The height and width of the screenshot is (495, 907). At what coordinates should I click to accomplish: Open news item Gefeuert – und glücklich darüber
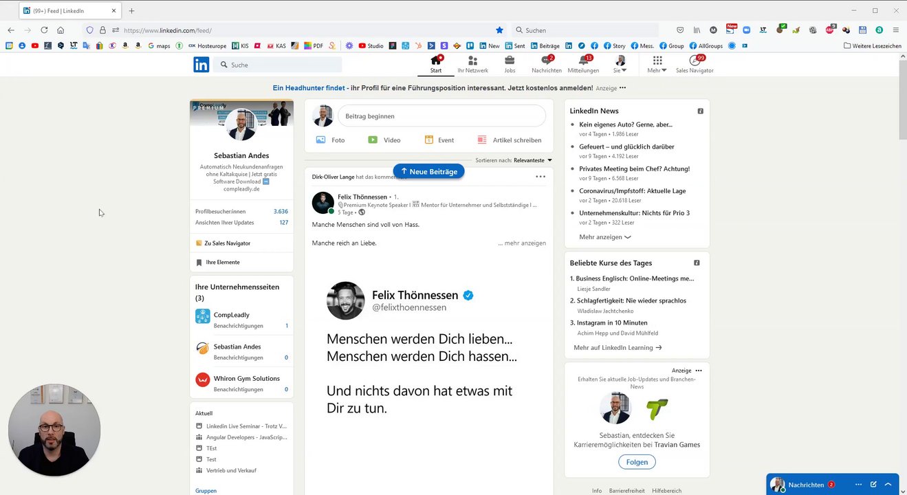coord(626,146)
